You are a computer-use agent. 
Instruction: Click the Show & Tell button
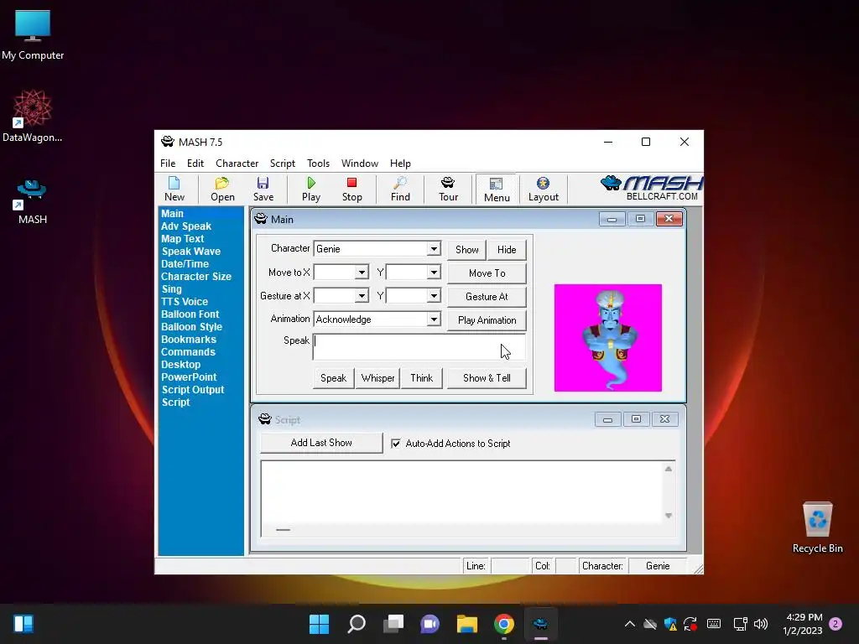[x=487, y=378]
